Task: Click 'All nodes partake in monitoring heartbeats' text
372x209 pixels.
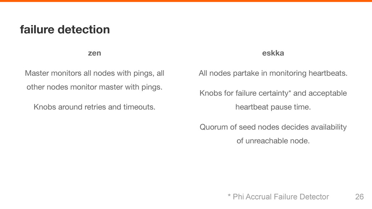Action: pyautogui.click(x=273, y=73)
